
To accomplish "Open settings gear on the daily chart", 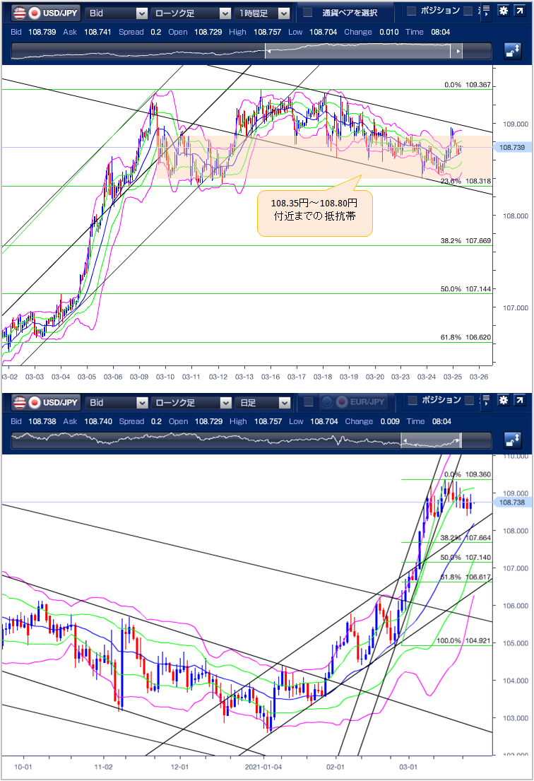I will (x=503, y=401).
